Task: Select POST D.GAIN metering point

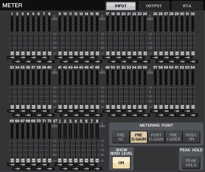Action: click(156, 137)
